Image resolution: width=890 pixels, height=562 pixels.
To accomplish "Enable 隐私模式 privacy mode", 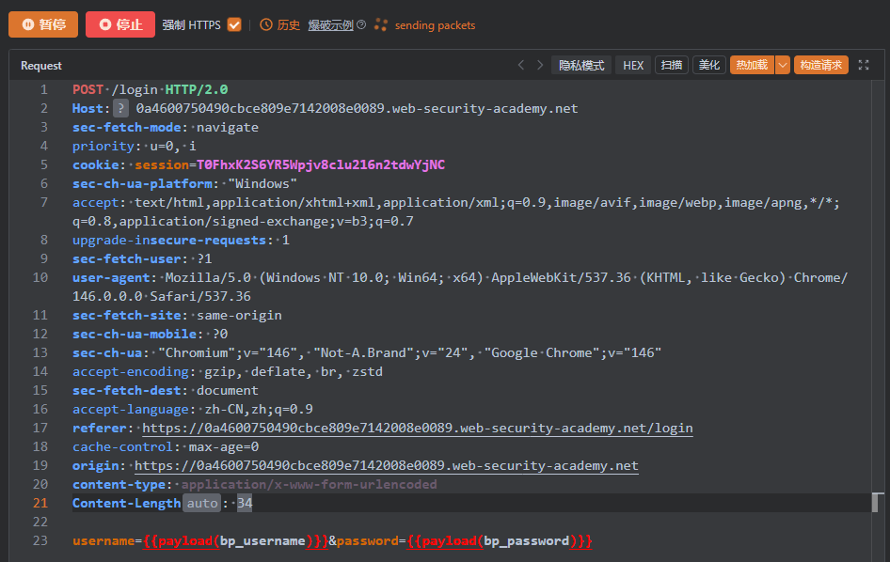I will pyautogui.click(x=581, y=65).
